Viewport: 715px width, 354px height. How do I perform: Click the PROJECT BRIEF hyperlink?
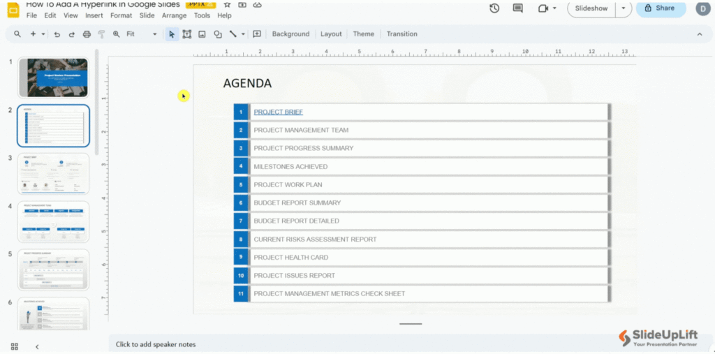[x=278, y=112]
